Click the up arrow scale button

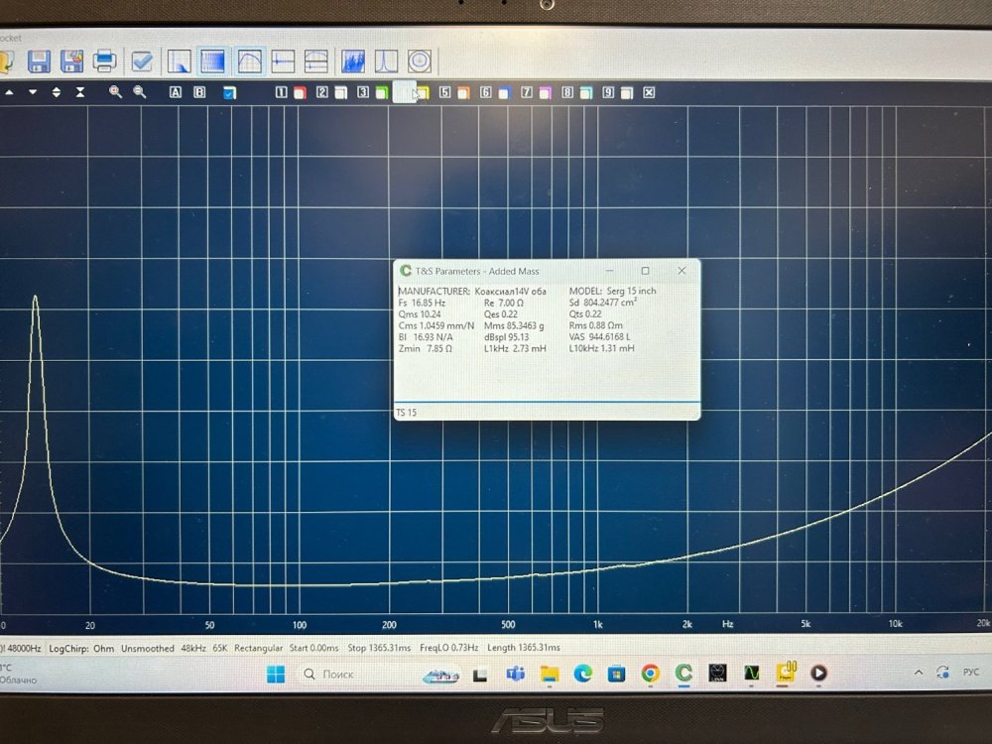[9, 92]
